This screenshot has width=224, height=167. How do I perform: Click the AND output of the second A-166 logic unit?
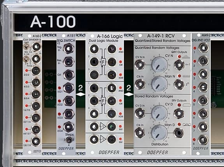[112, 88]
